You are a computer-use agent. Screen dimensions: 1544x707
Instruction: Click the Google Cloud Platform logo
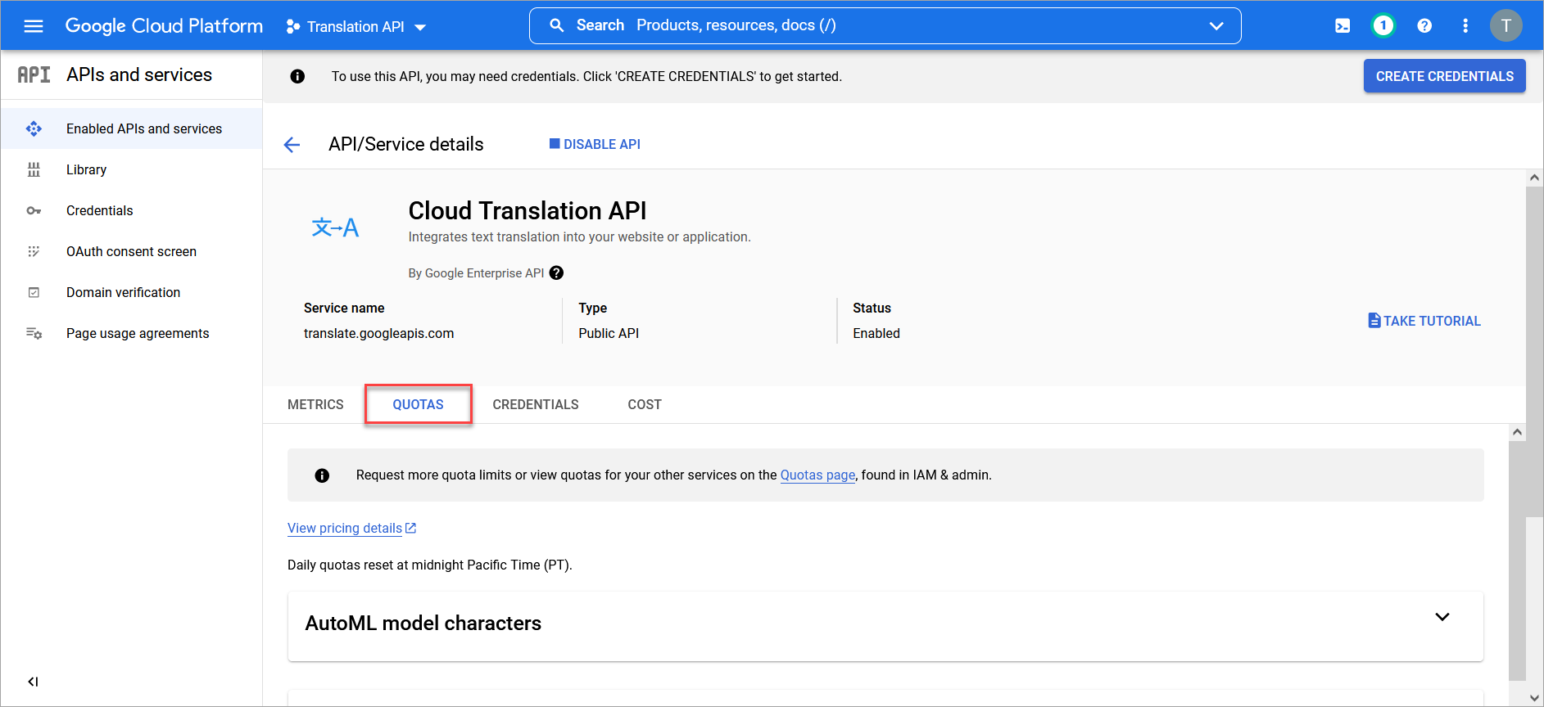164,26
